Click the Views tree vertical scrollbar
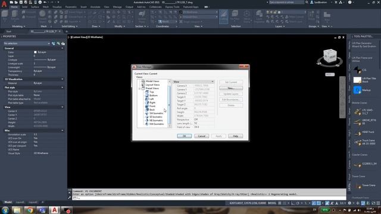Screen dimensions: 381x214 click(x=169, y=104)
